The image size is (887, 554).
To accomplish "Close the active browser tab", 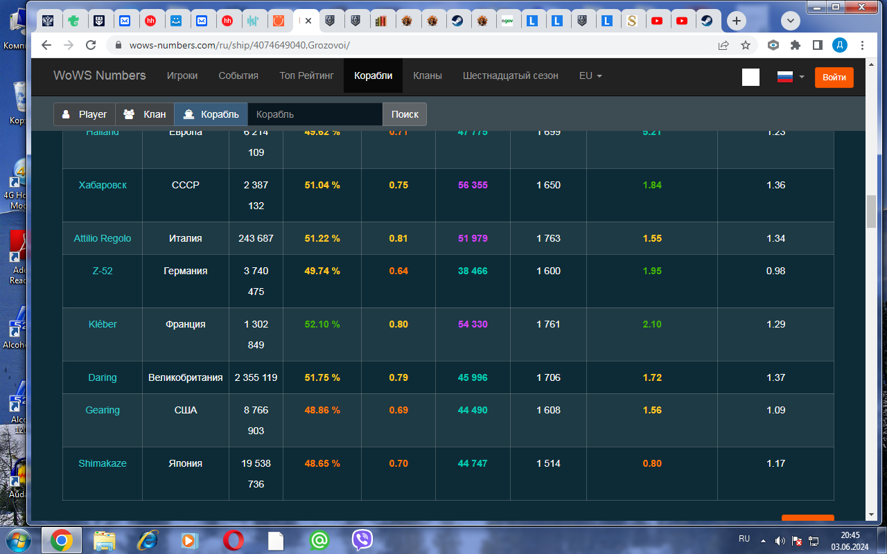I will coord(308,21).
